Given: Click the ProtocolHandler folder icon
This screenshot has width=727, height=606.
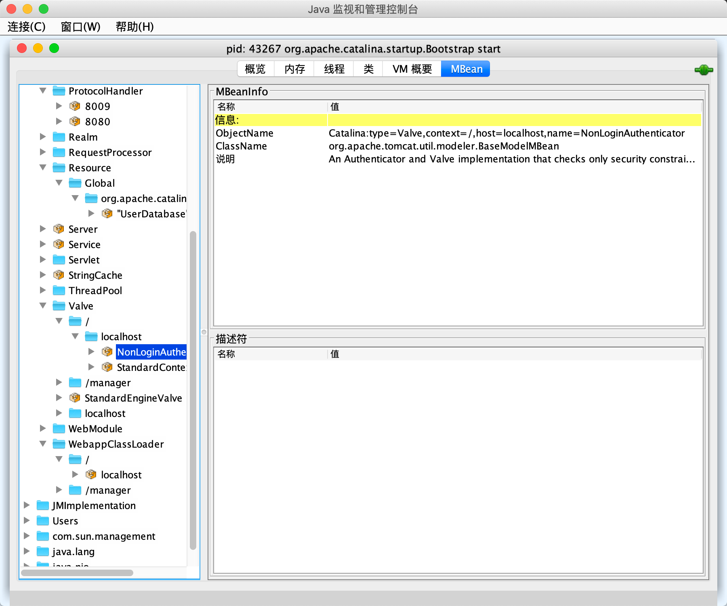Looking at the screenshot, I should click(59, 91).
